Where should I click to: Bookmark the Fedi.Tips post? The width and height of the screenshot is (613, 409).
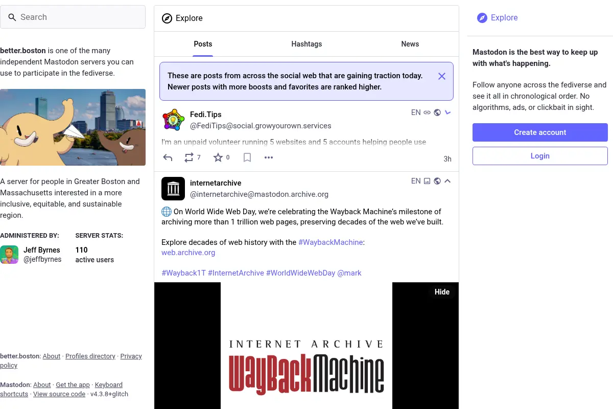[x=247, y=157]
